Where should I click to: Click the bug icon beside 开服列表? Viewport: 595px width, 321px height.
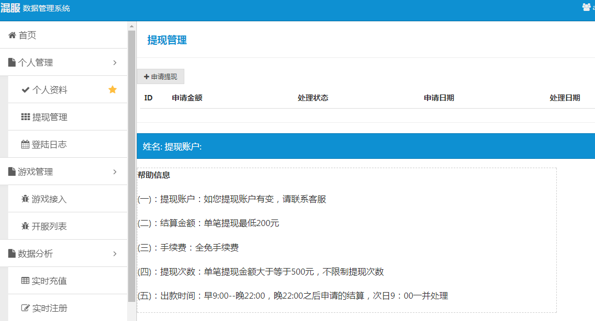[x=25, y=226]
